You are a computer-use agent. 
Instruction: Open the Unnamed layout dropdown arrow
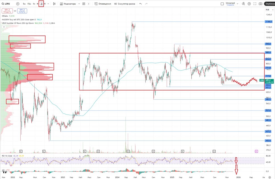point(238,4)
